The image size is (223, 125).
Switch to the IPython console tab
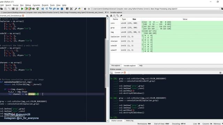(x=117, y=120)
